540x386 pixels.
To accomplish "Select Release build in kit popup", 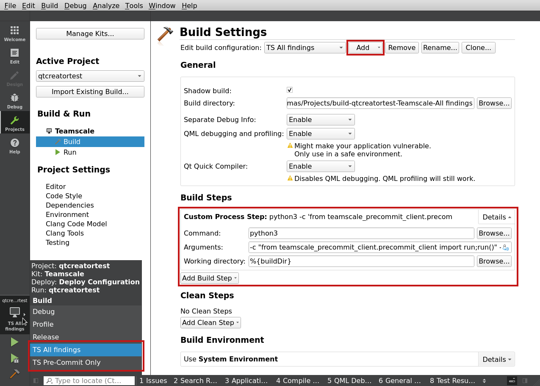I will 86,337.
